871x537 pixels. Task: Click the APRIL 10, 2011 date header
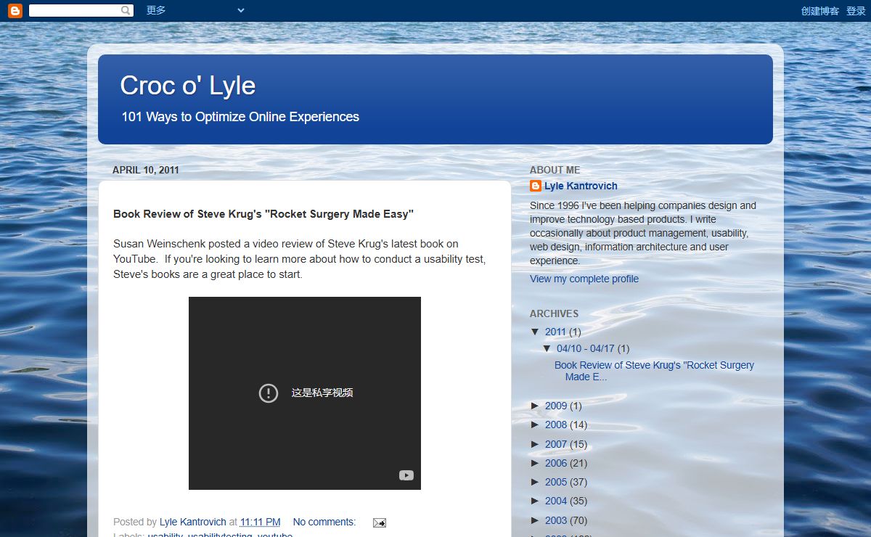(145, 171)
